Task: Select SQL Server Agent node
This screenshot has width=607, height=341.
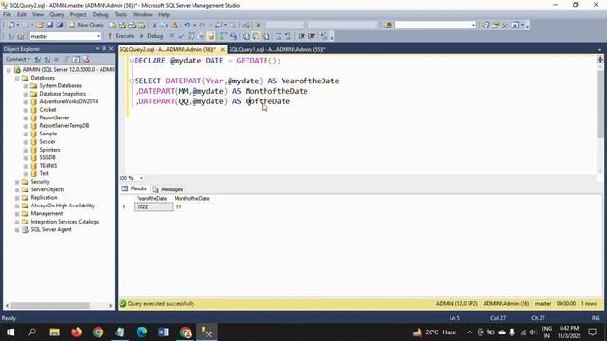Action: click(x=51, y=229)
